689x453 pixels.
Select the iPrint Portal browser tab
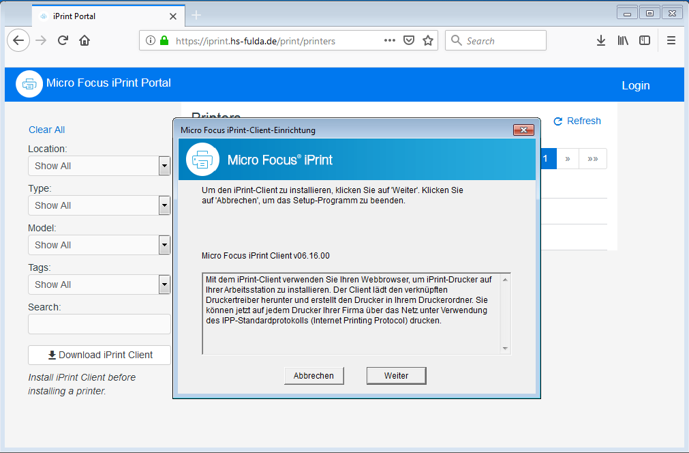point(102,16)
